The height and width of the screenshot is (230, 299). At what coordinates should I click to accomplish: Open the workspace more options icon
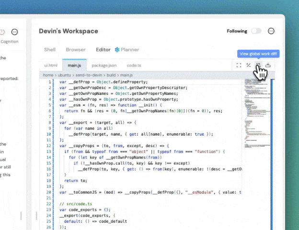tap(271, 31)
